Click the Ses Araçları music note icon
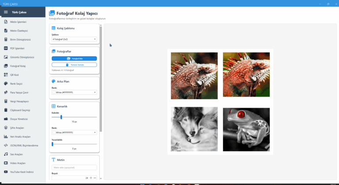This screenshot has width=339, height=185. [6, 154]
